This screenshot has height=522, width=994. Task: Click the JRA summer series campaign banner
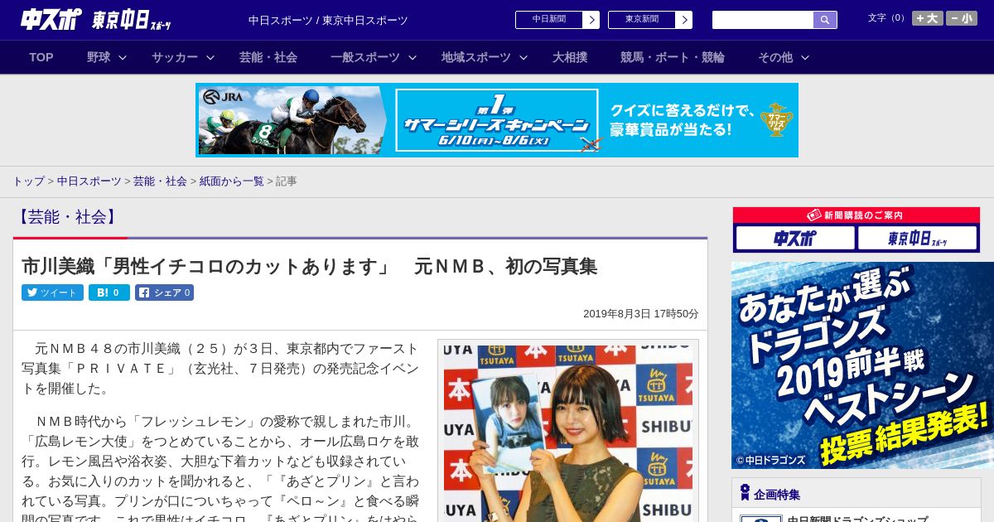(x=497, y=120)
